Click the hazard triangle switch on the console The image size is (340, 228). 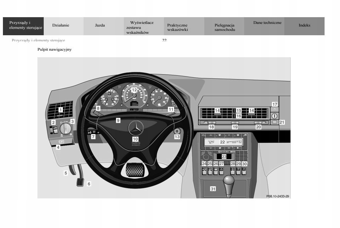point(221,171)
